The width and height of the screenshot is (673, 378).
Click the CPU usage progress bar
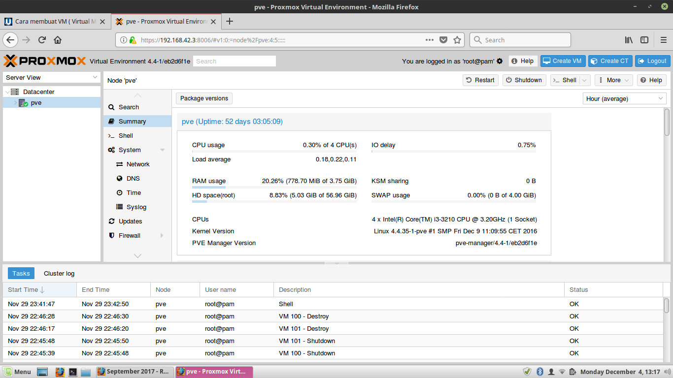pos(274,152)
